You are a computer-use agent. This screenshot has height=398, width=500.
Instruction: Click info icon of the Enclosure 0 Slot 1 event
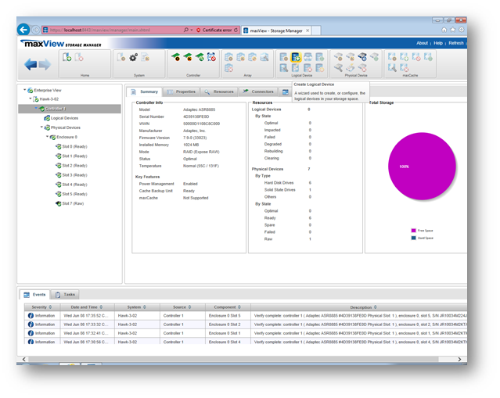pos(31,333)
